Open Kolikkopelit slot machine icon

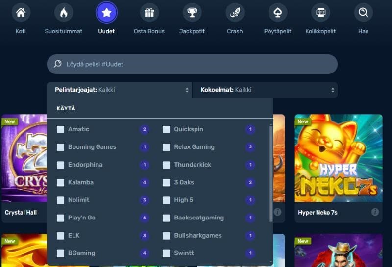pyautogui.click(x=320, y=12)
